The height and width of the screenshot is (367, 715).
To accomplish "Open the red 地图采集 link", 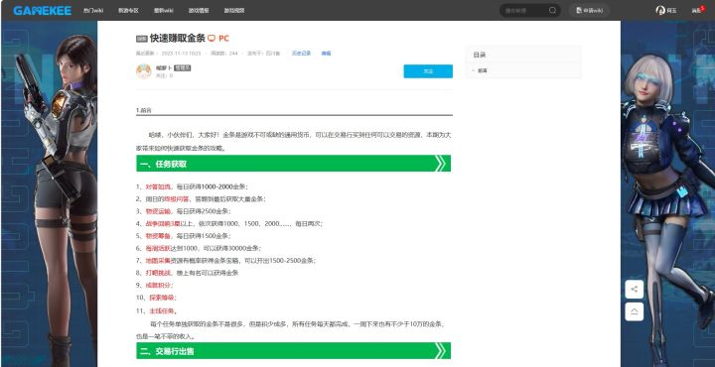I will 158,261.
